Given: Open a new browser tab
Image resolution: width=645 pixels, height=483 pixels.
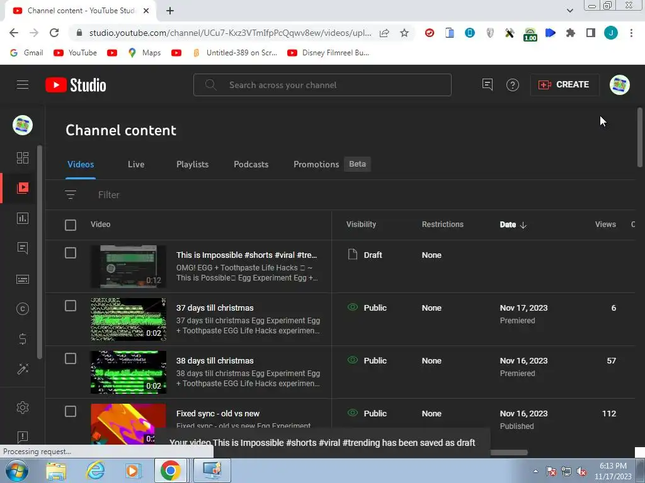Looking at the screenshot, I should (170, 11).
